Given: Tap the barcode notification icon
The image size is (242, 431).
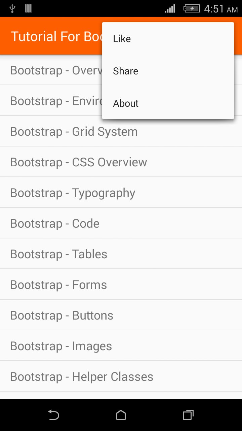Looking at the screenshot, I should pyautogui.click(x=28, y=9).
